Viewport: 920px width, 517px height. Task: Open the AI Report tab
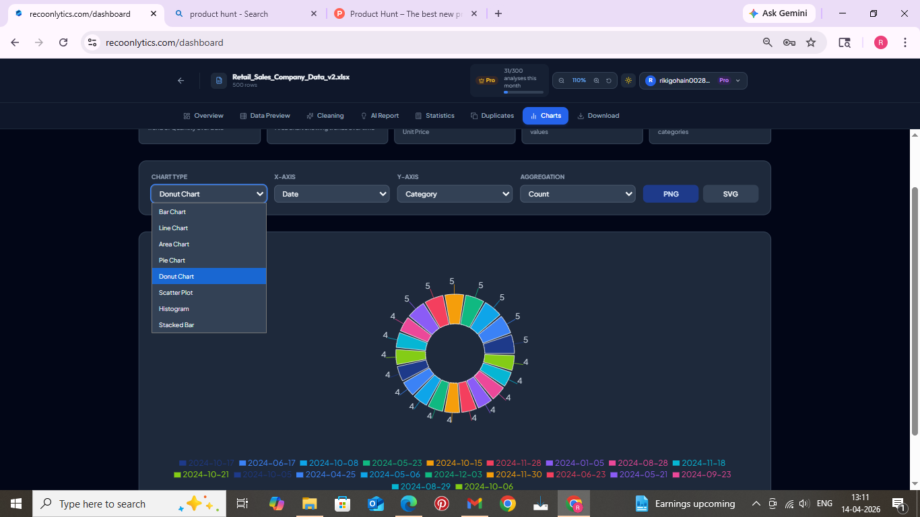tap(380, 116)
